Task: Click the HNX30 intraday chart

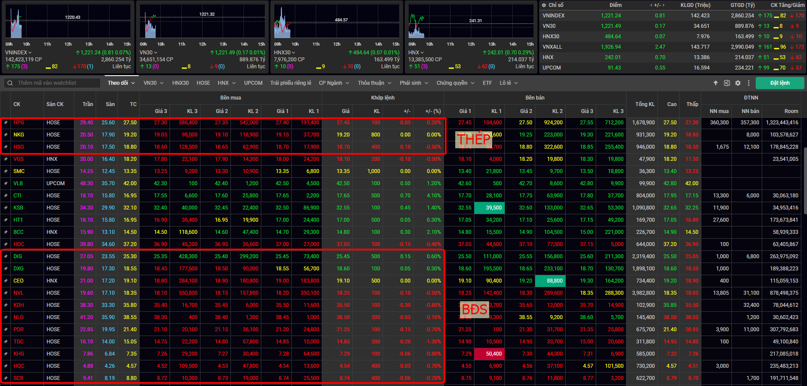Action: pyautogui.click(x=337, y=21)
